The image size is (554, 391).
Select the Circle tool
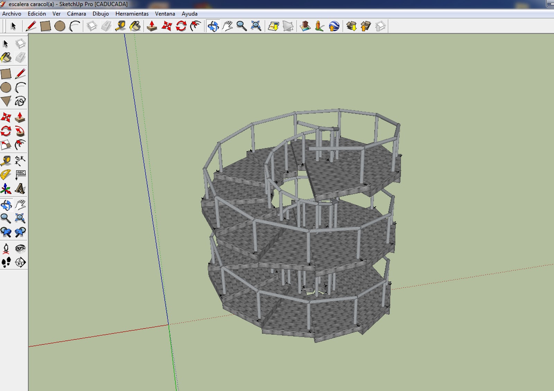60,26
